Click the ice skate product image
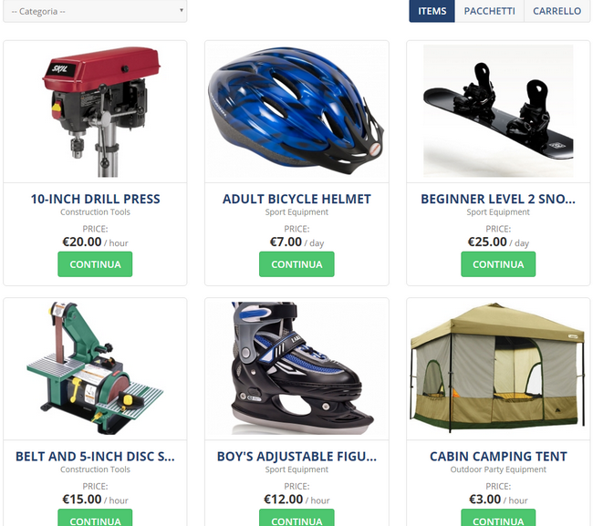The height and width of the screenshot is (526, 593). [302, 368]
